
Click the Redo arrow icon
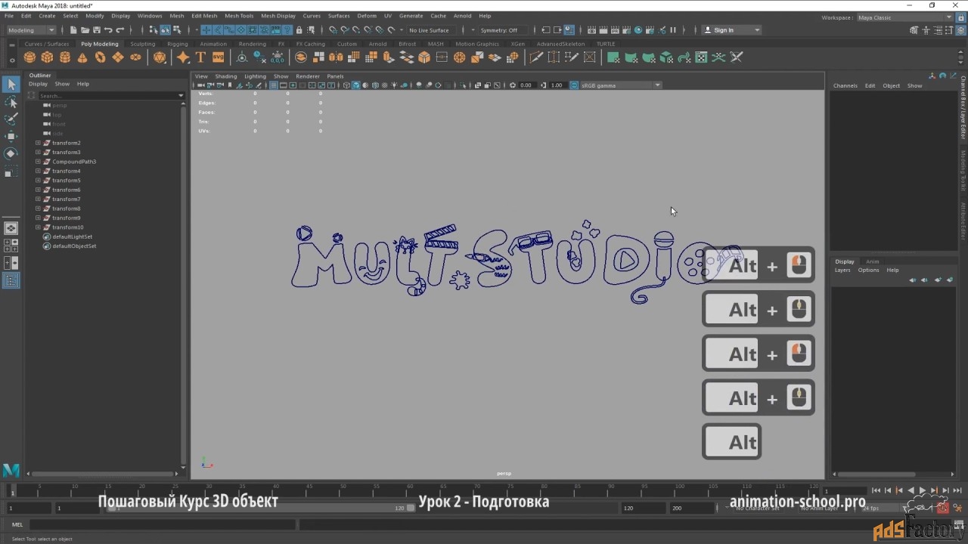(119, 30)
